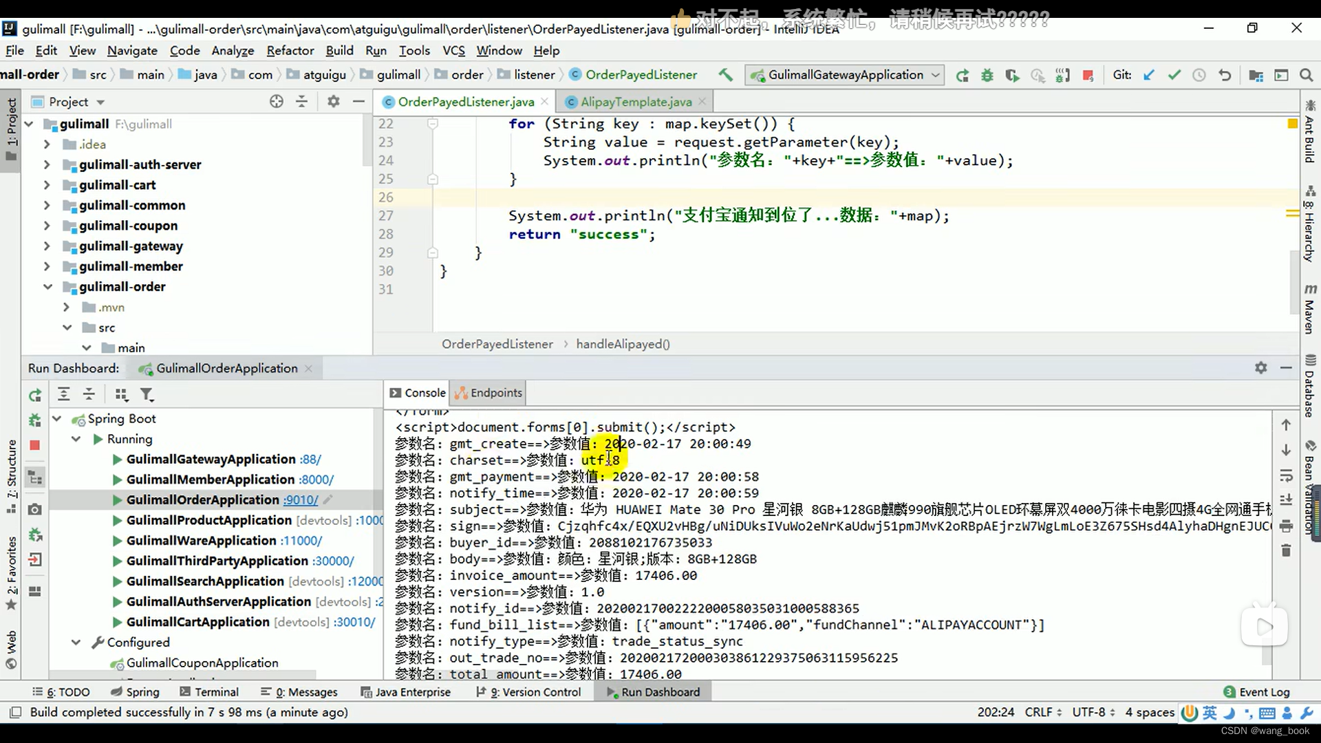Screen dimensions: 1321x743
Task: Open Run Dashboard settings gear
Action: point(1260,368)
